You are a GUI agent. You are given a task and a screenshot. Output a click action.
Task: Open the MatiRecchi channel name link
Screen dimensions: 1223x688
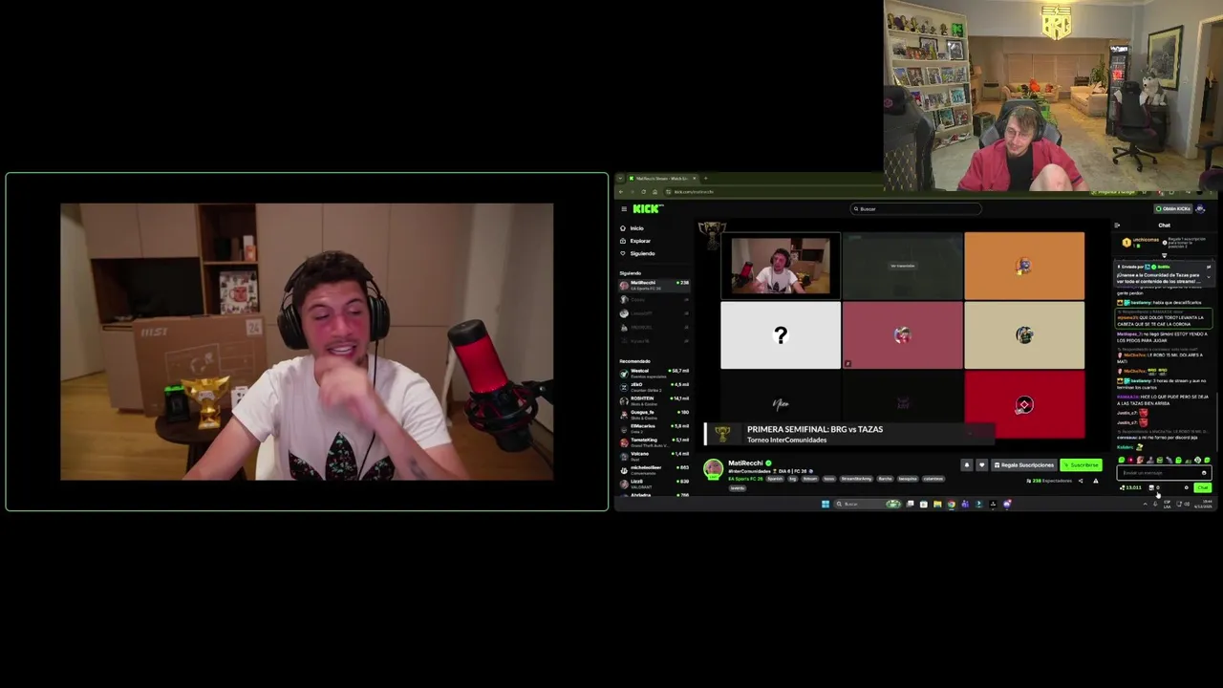pos(745,462)
